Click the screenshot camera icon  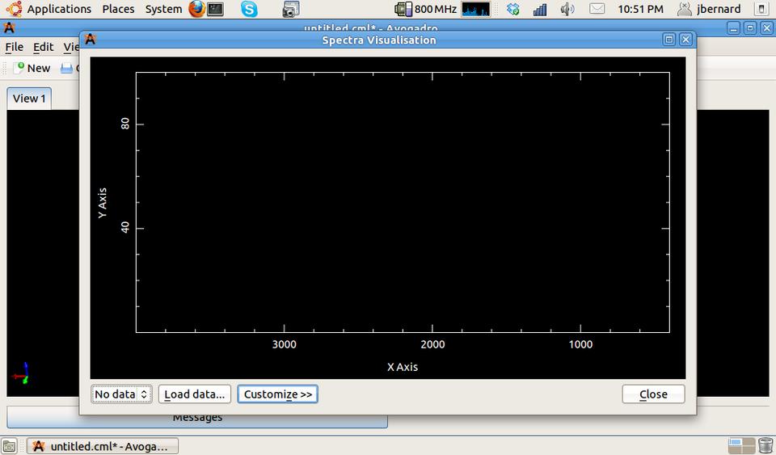click(291, 10)
